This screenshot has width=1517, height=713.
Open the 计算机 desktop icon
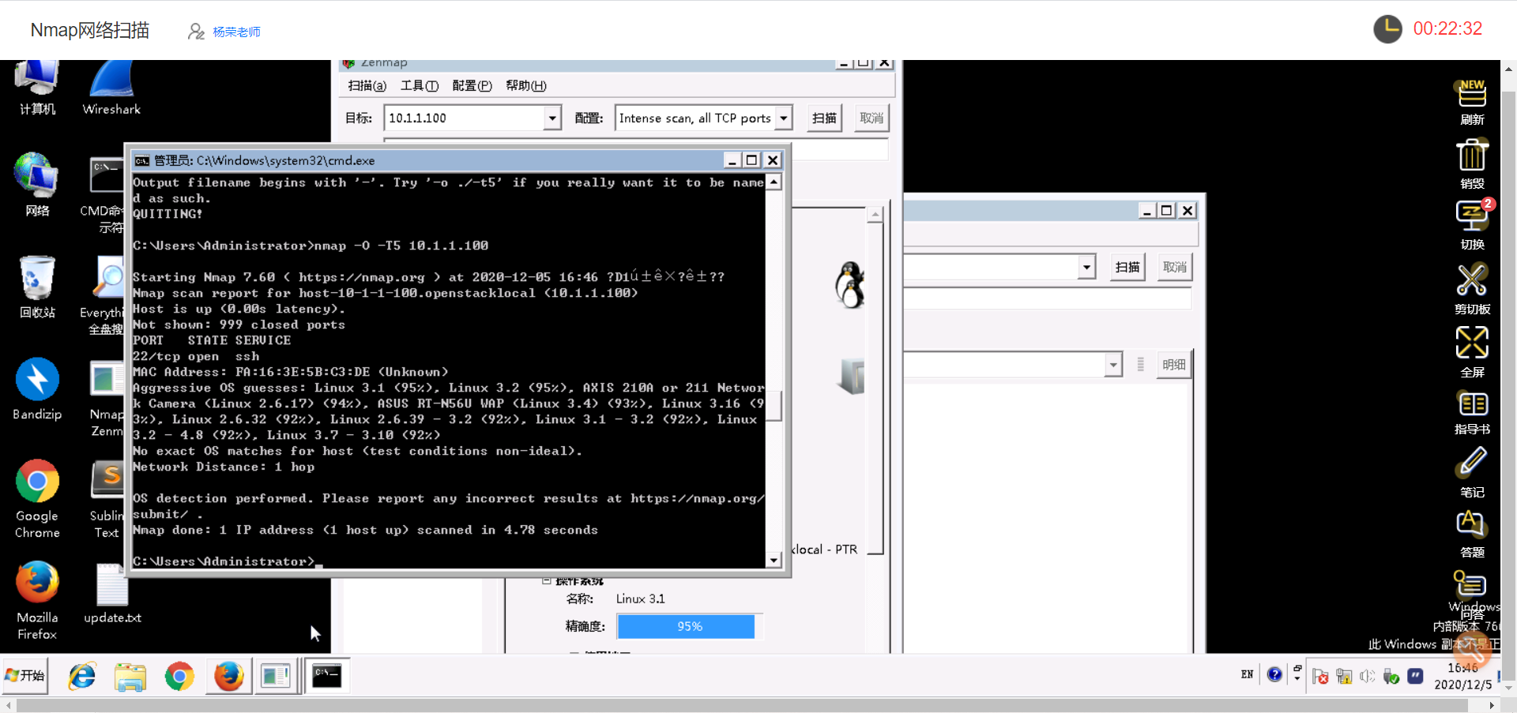pos(37,88)
